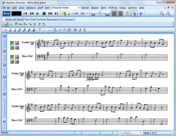Screen dimensions: 176x136
Task: Stop playback with the stop button
Action: pos(44,13)
